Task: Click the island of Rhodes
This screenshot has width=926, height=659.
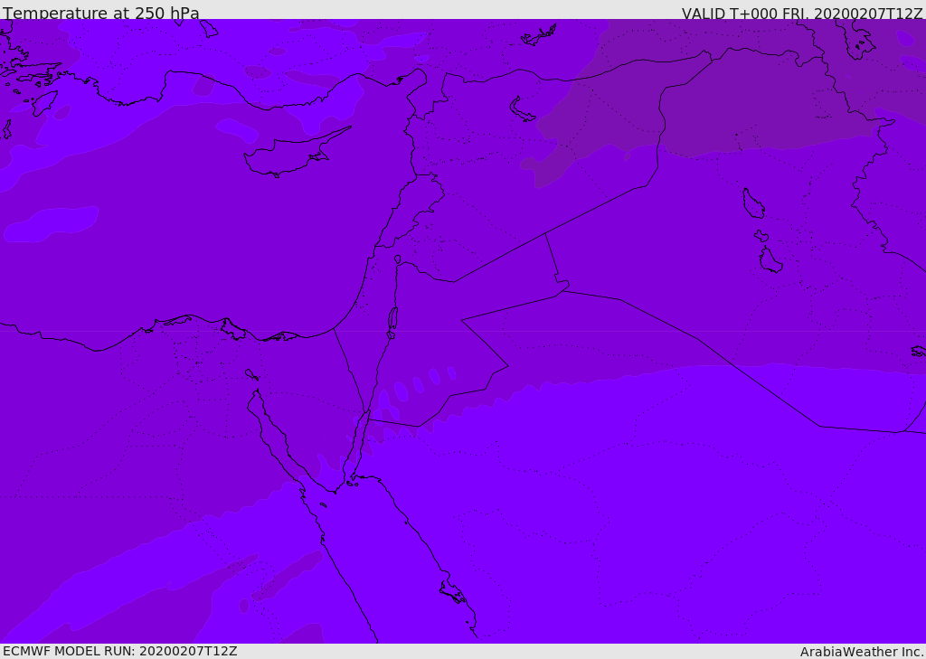Action: click(x=44, y=102)
